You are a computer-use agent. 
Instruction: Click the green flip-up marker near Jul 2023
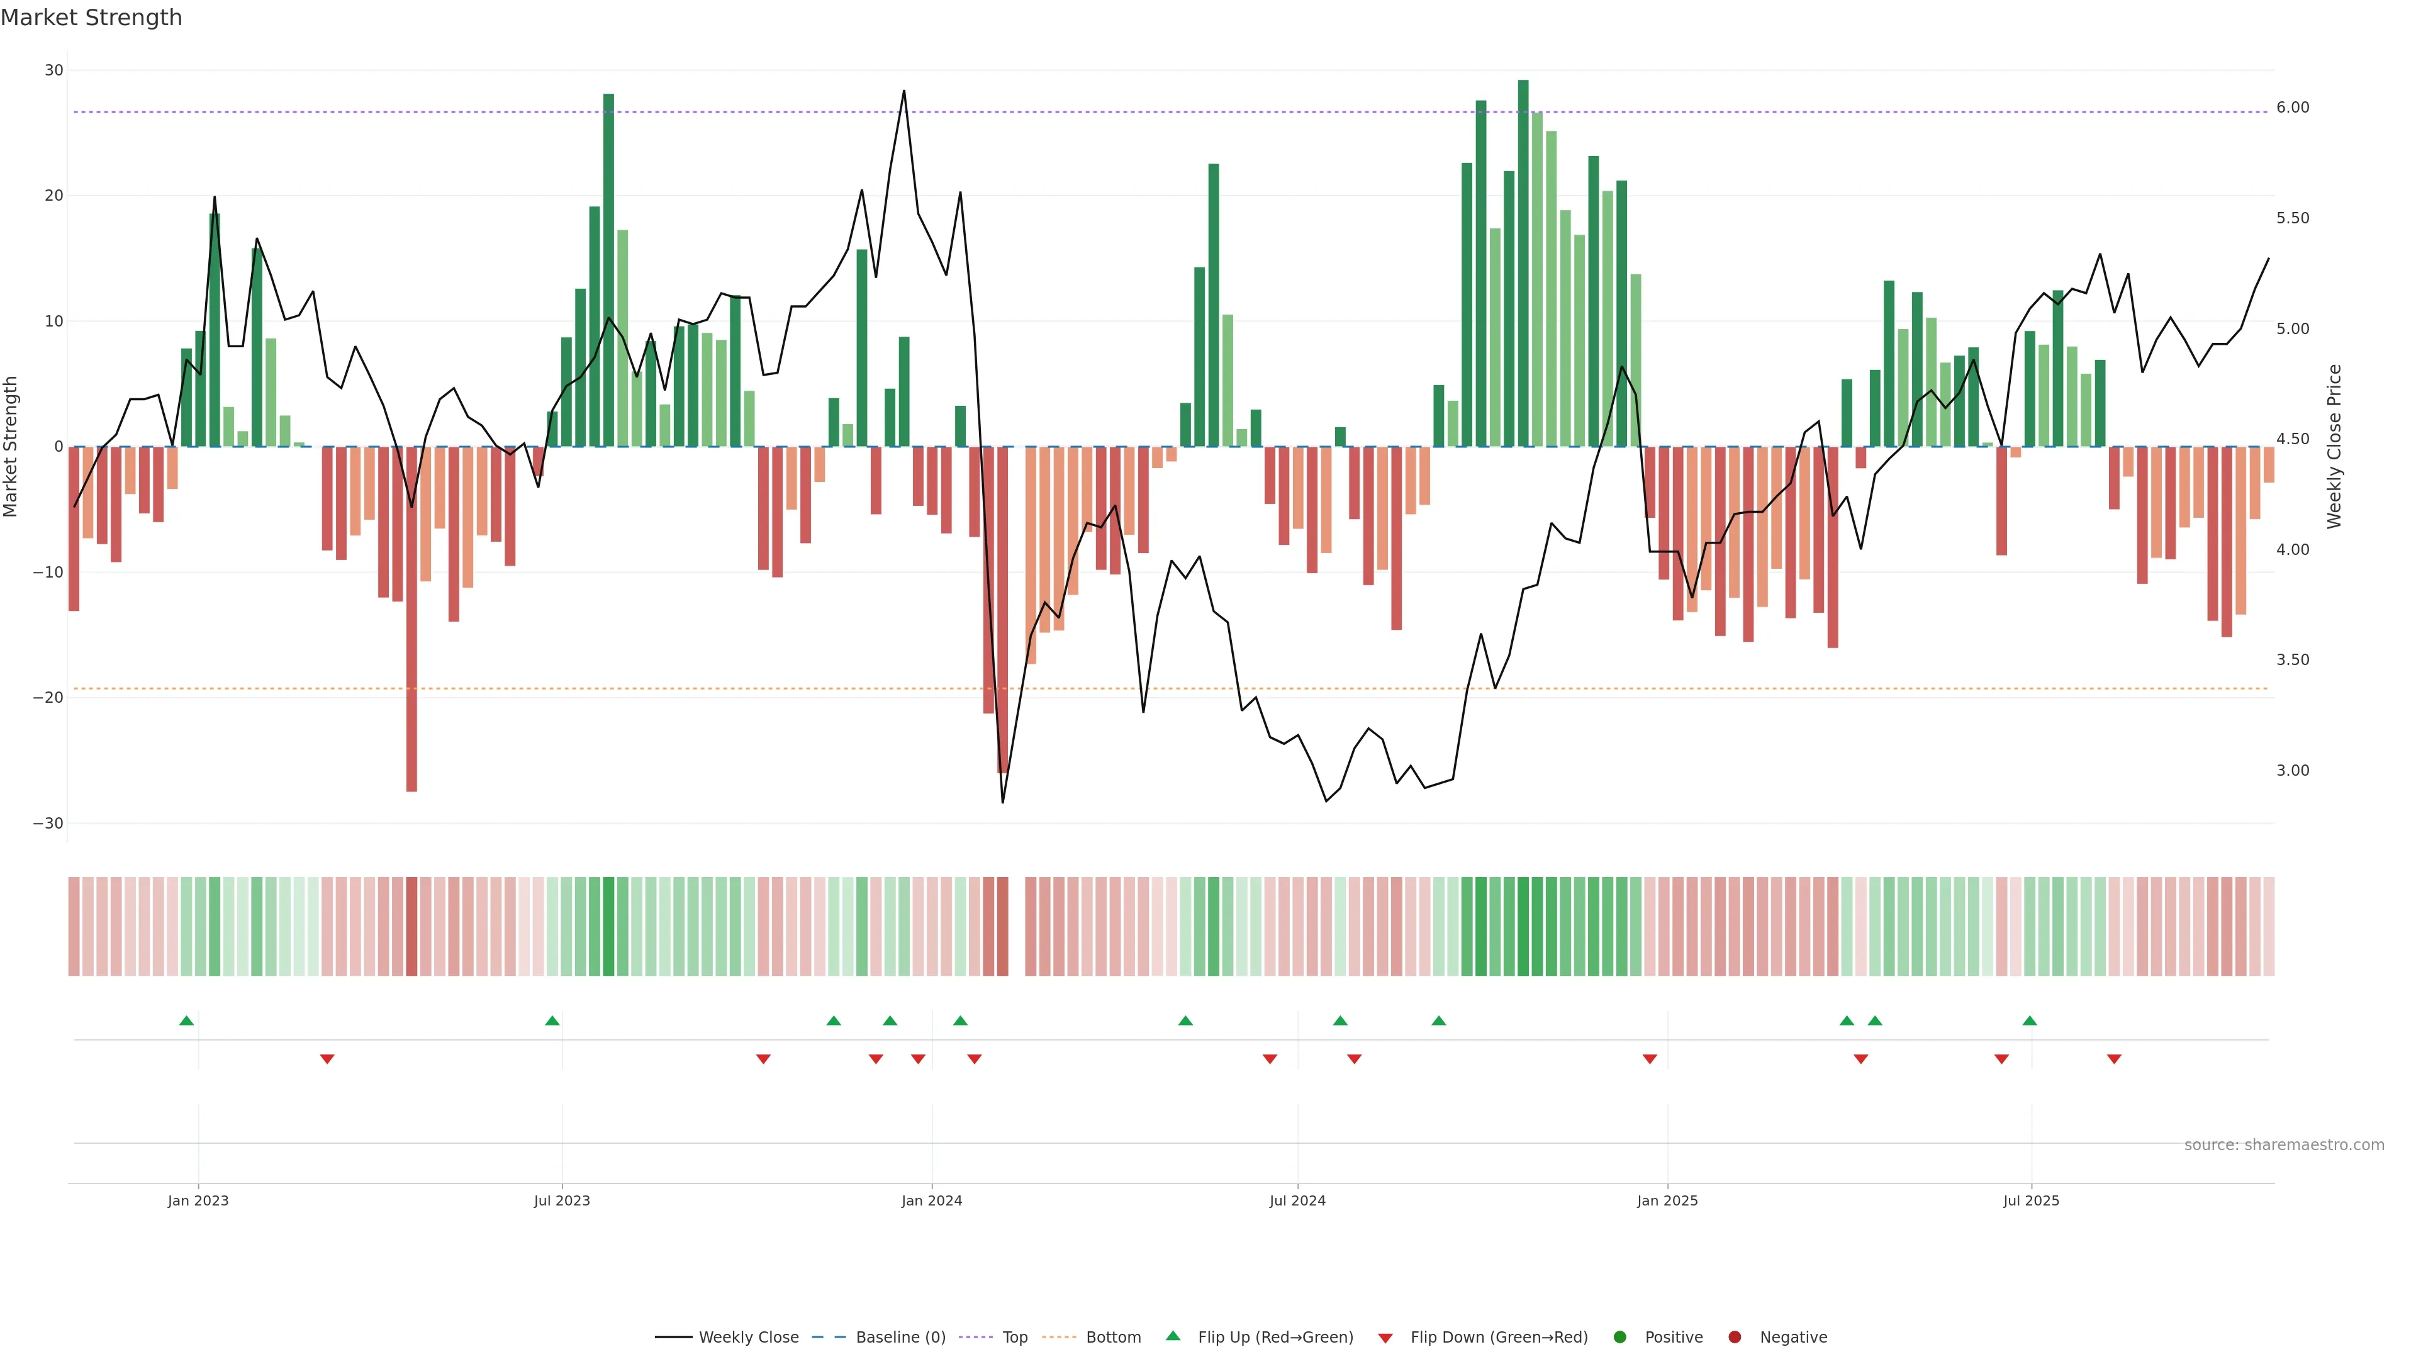[x=552, y=1021]
